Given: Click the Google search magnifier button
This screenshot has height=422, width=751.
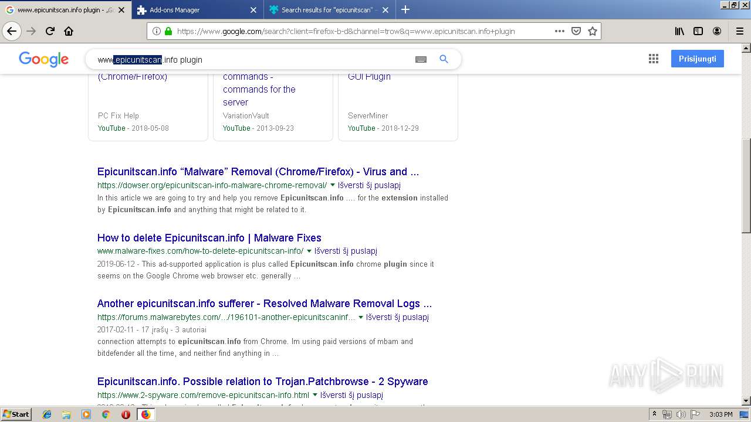Looking at the screenshot, I should 444,59.
